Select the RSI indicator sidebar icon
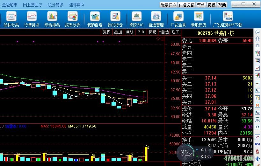The height and width of the screenshot is (166, 261). (x=257, y=144)
